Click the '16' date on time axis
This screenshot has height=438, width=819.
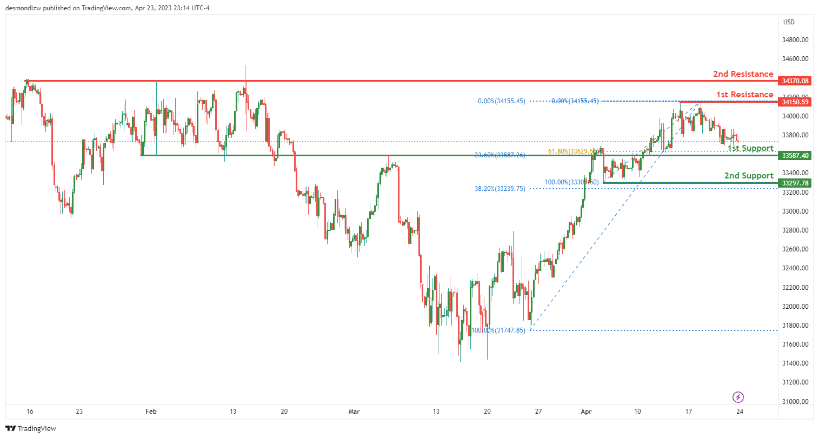(x=30, y=412)
